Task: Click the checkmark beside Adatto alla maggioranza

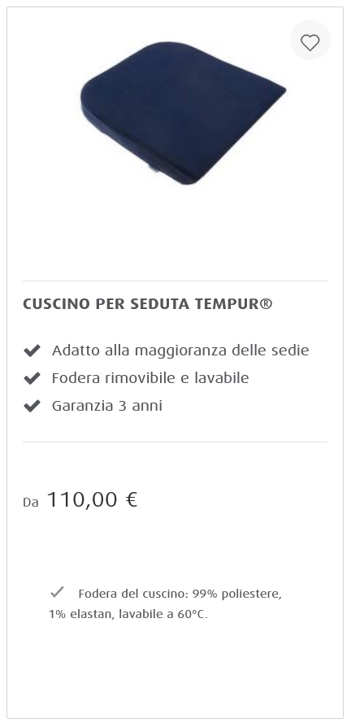Action: [x=32, y=351]
